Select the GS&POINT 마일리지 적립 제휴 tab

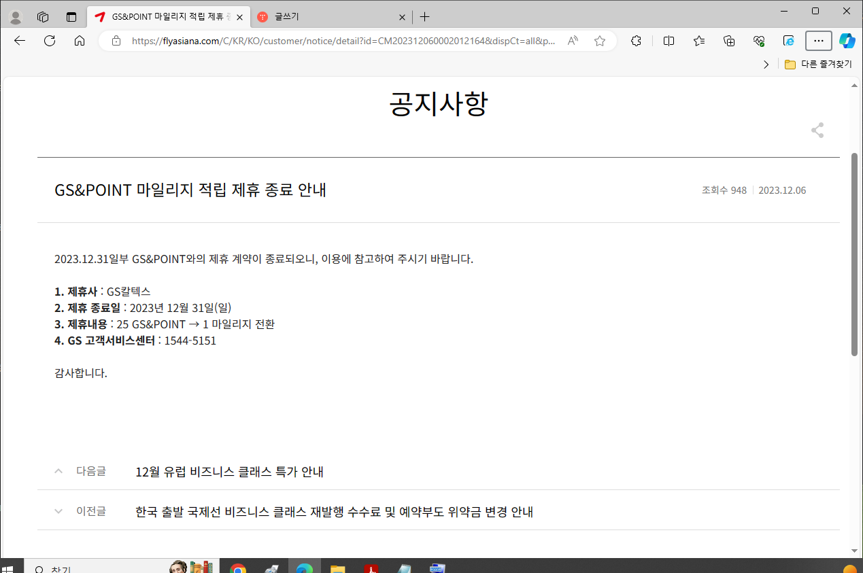(168, 17)
